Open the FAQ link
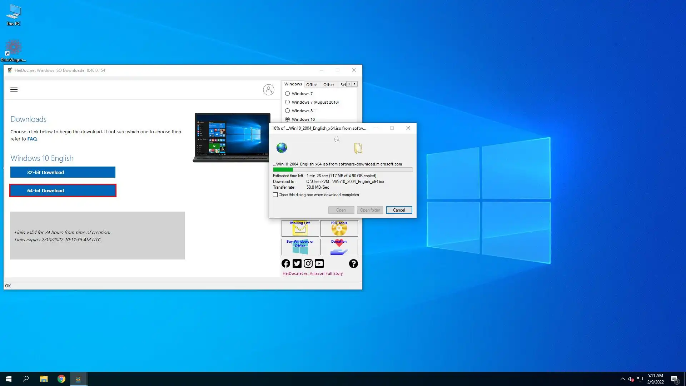Image resolution: width=686 pixels, height=386 pixels. point(32,139)
